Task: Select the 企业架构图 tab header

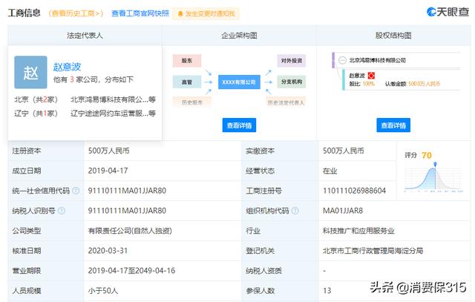Action: click(x=239, y=36)
